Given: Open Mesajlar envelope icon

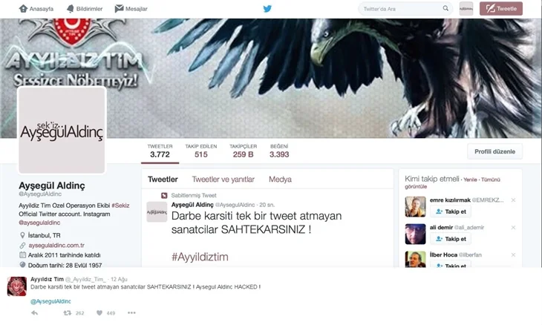Looking at the screenshot, I should pos(119,9).
